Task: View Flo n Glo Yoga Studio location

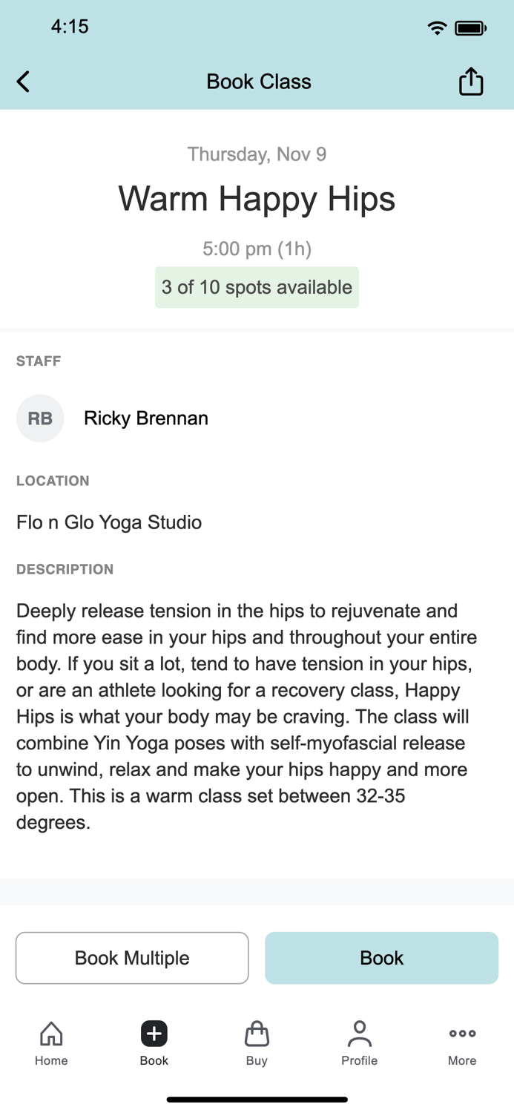Action: pos(108,522)
